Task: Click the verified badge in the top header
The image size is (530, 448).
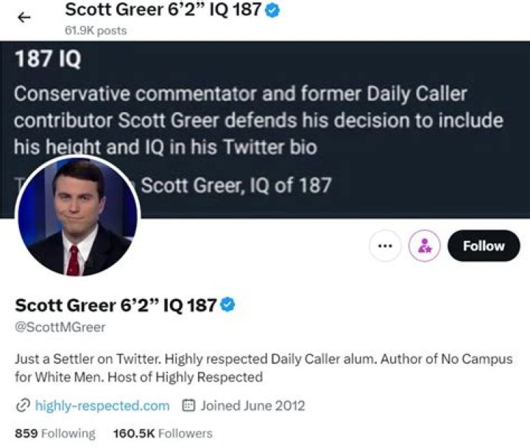Action: click(x=272, y=10)
